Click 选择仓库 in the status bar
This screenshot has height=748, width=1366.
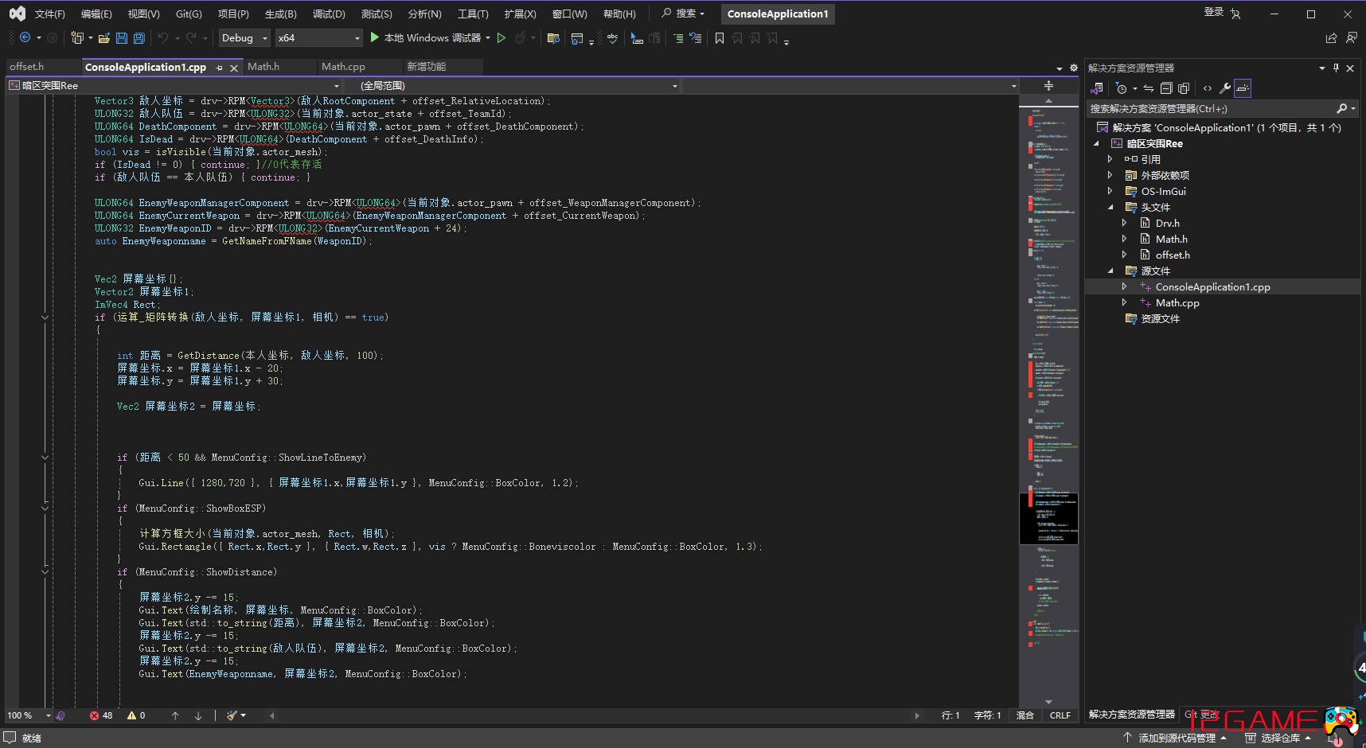tap(1278, 738)
